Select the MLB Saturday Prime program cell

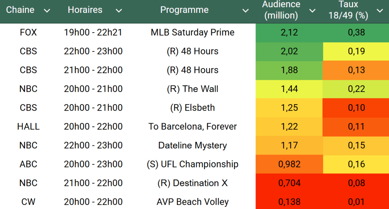pos(192,33)
